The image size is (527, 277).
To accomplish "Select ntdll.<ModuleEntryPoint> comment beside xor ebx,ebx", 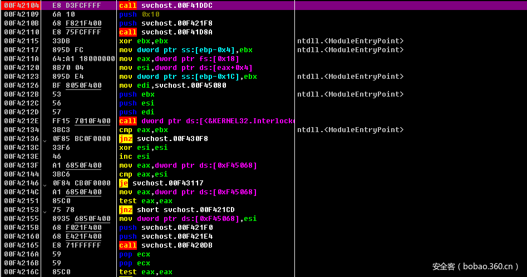I will click(350, 41).
